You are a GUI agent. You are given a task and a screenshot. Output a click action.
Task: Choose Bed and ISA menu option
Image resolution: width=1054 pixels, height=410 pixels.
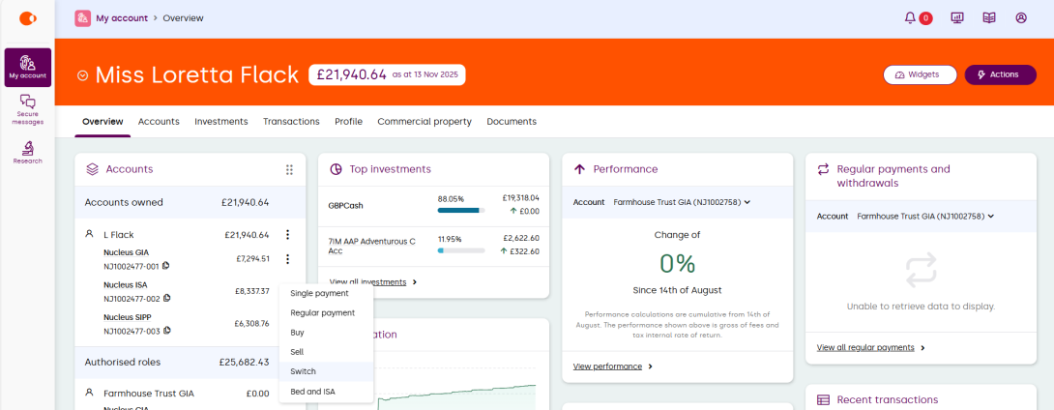click(312, 392)
